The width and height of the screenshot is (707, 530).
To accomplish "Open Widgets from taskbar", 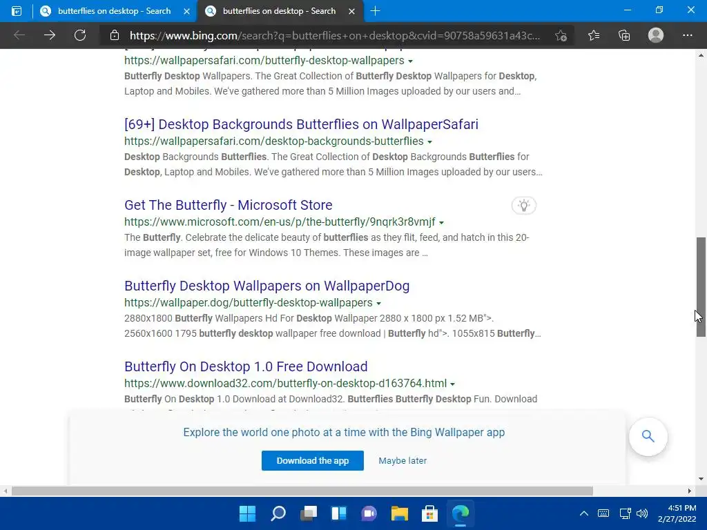I will click(338, 513).
